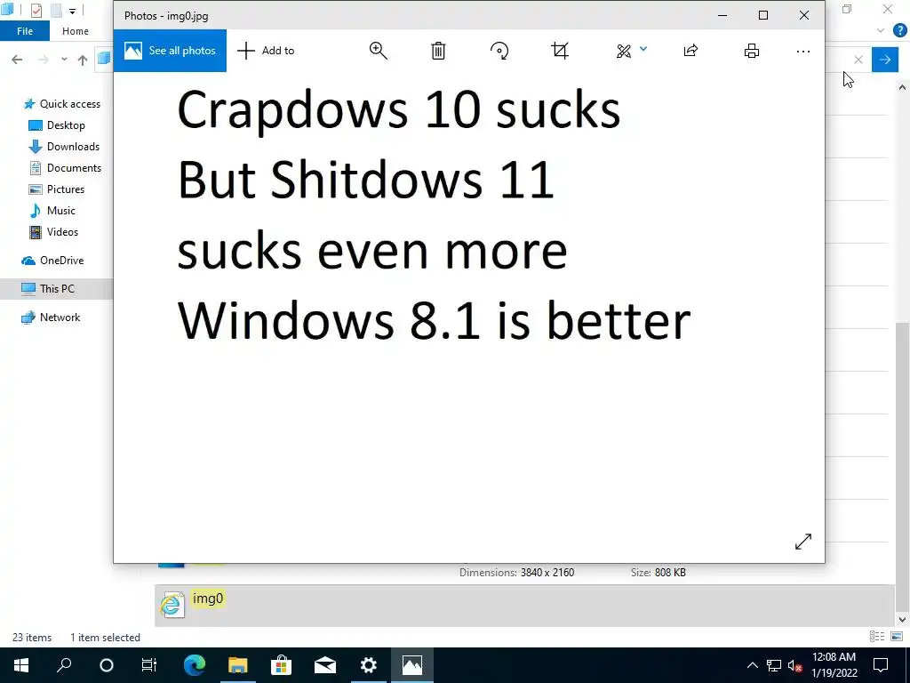Viewport: 910px width, 683px height.
Task: Click the Explorer scroll down arrow
Action: coord(903,620)
